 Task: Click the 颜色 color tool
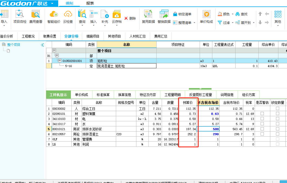224,14
